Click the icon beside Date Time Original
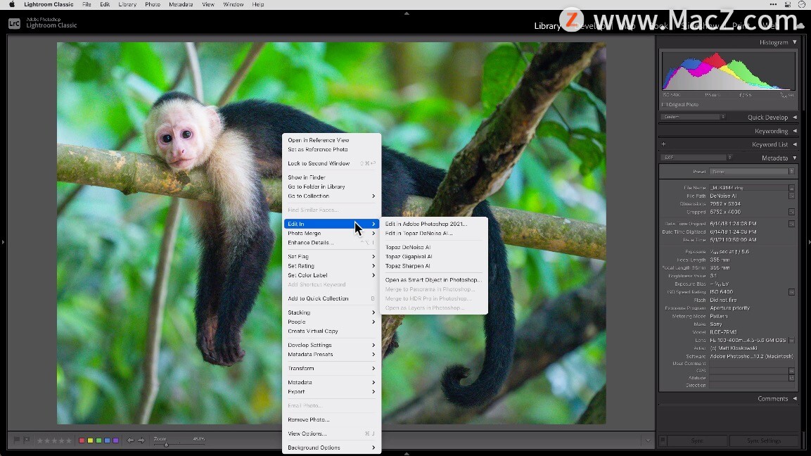Viewport: 811px width, 456px height. point(791,224)
